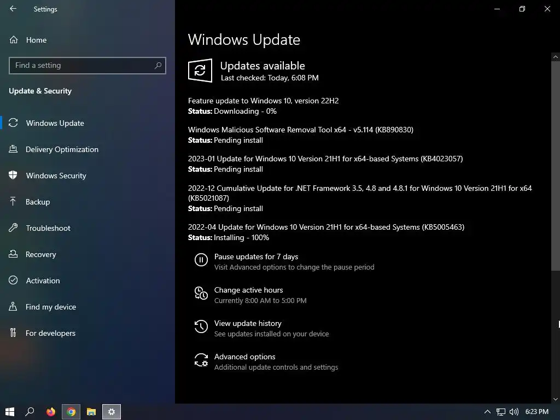Screen dimensions: 560x420
Task: Click the 6:23 PM taskbar clock
Action: pyautogui.click(x=537, y=412)
